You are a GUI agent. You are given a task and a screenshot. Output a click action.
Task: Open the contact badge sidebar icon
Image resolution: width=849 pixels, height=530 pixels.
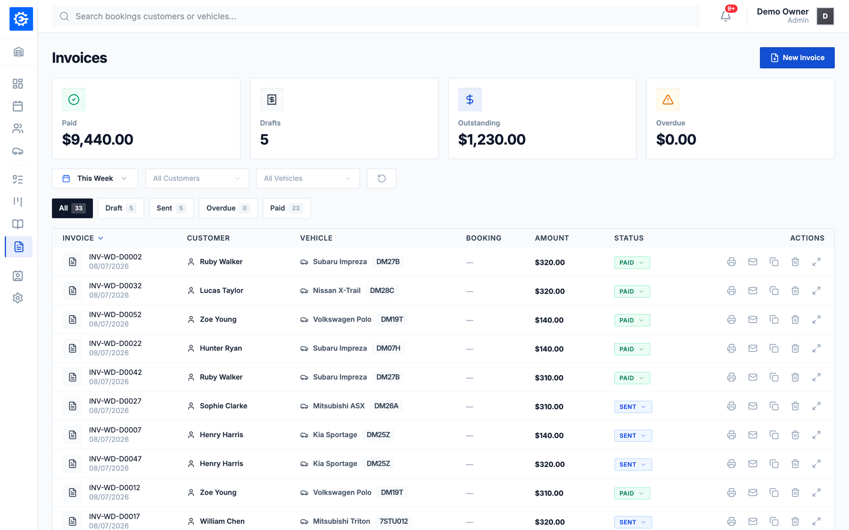18,276
